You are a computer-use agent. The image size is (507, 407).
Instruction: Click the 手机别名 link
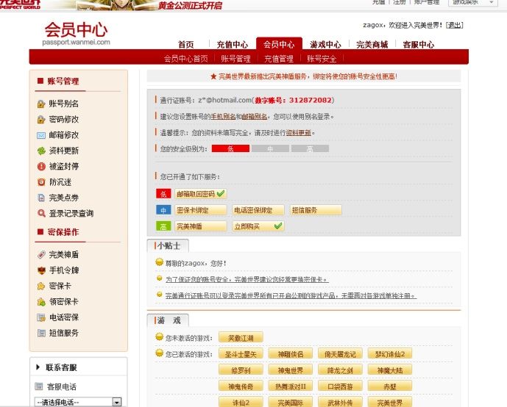click(x=223, y=116)
